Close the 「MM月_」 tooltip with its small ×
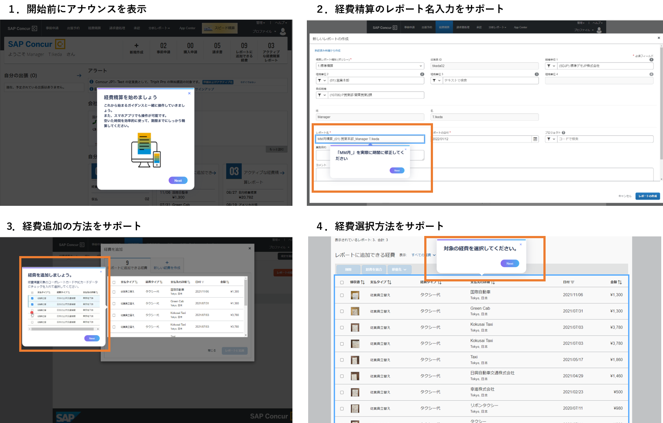 (x=405, y=149)
